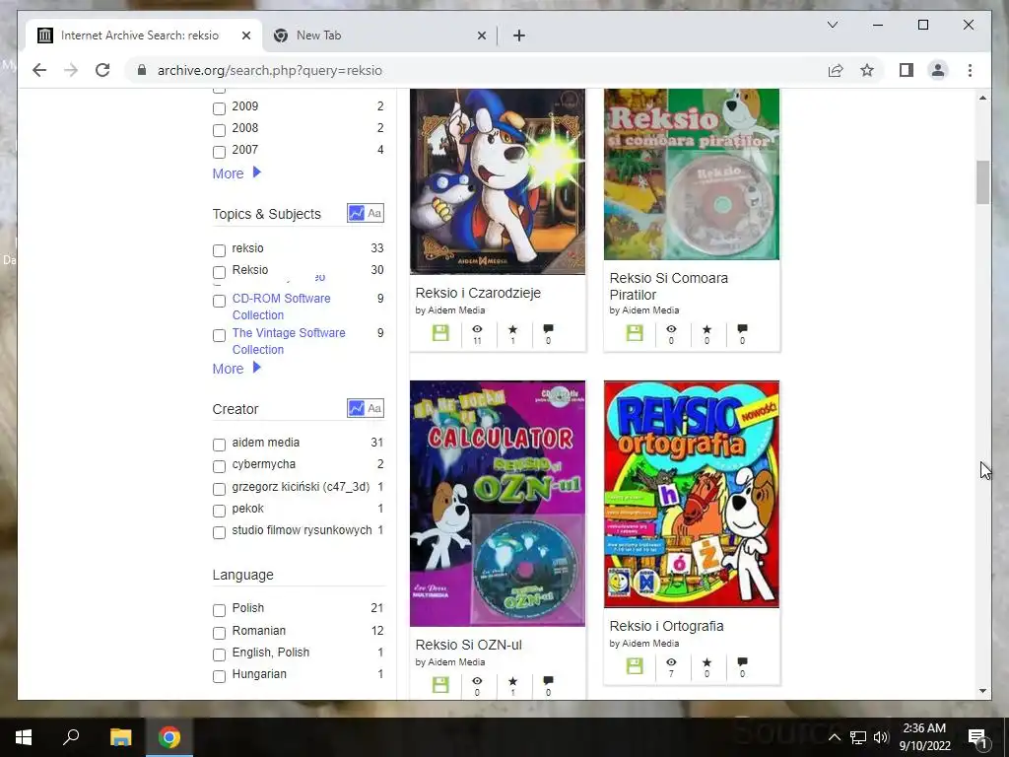
Task: Open the Chrome three-dot menu
Action: tap(970, 70)
